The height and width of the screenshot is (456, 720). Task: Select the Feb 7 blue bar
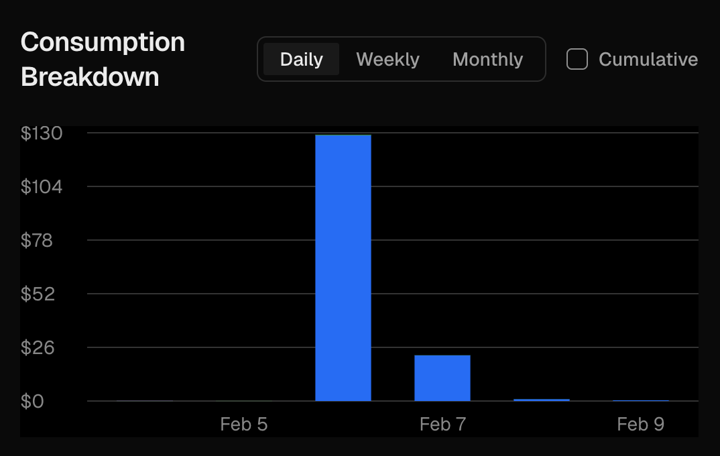click(442, 378)
